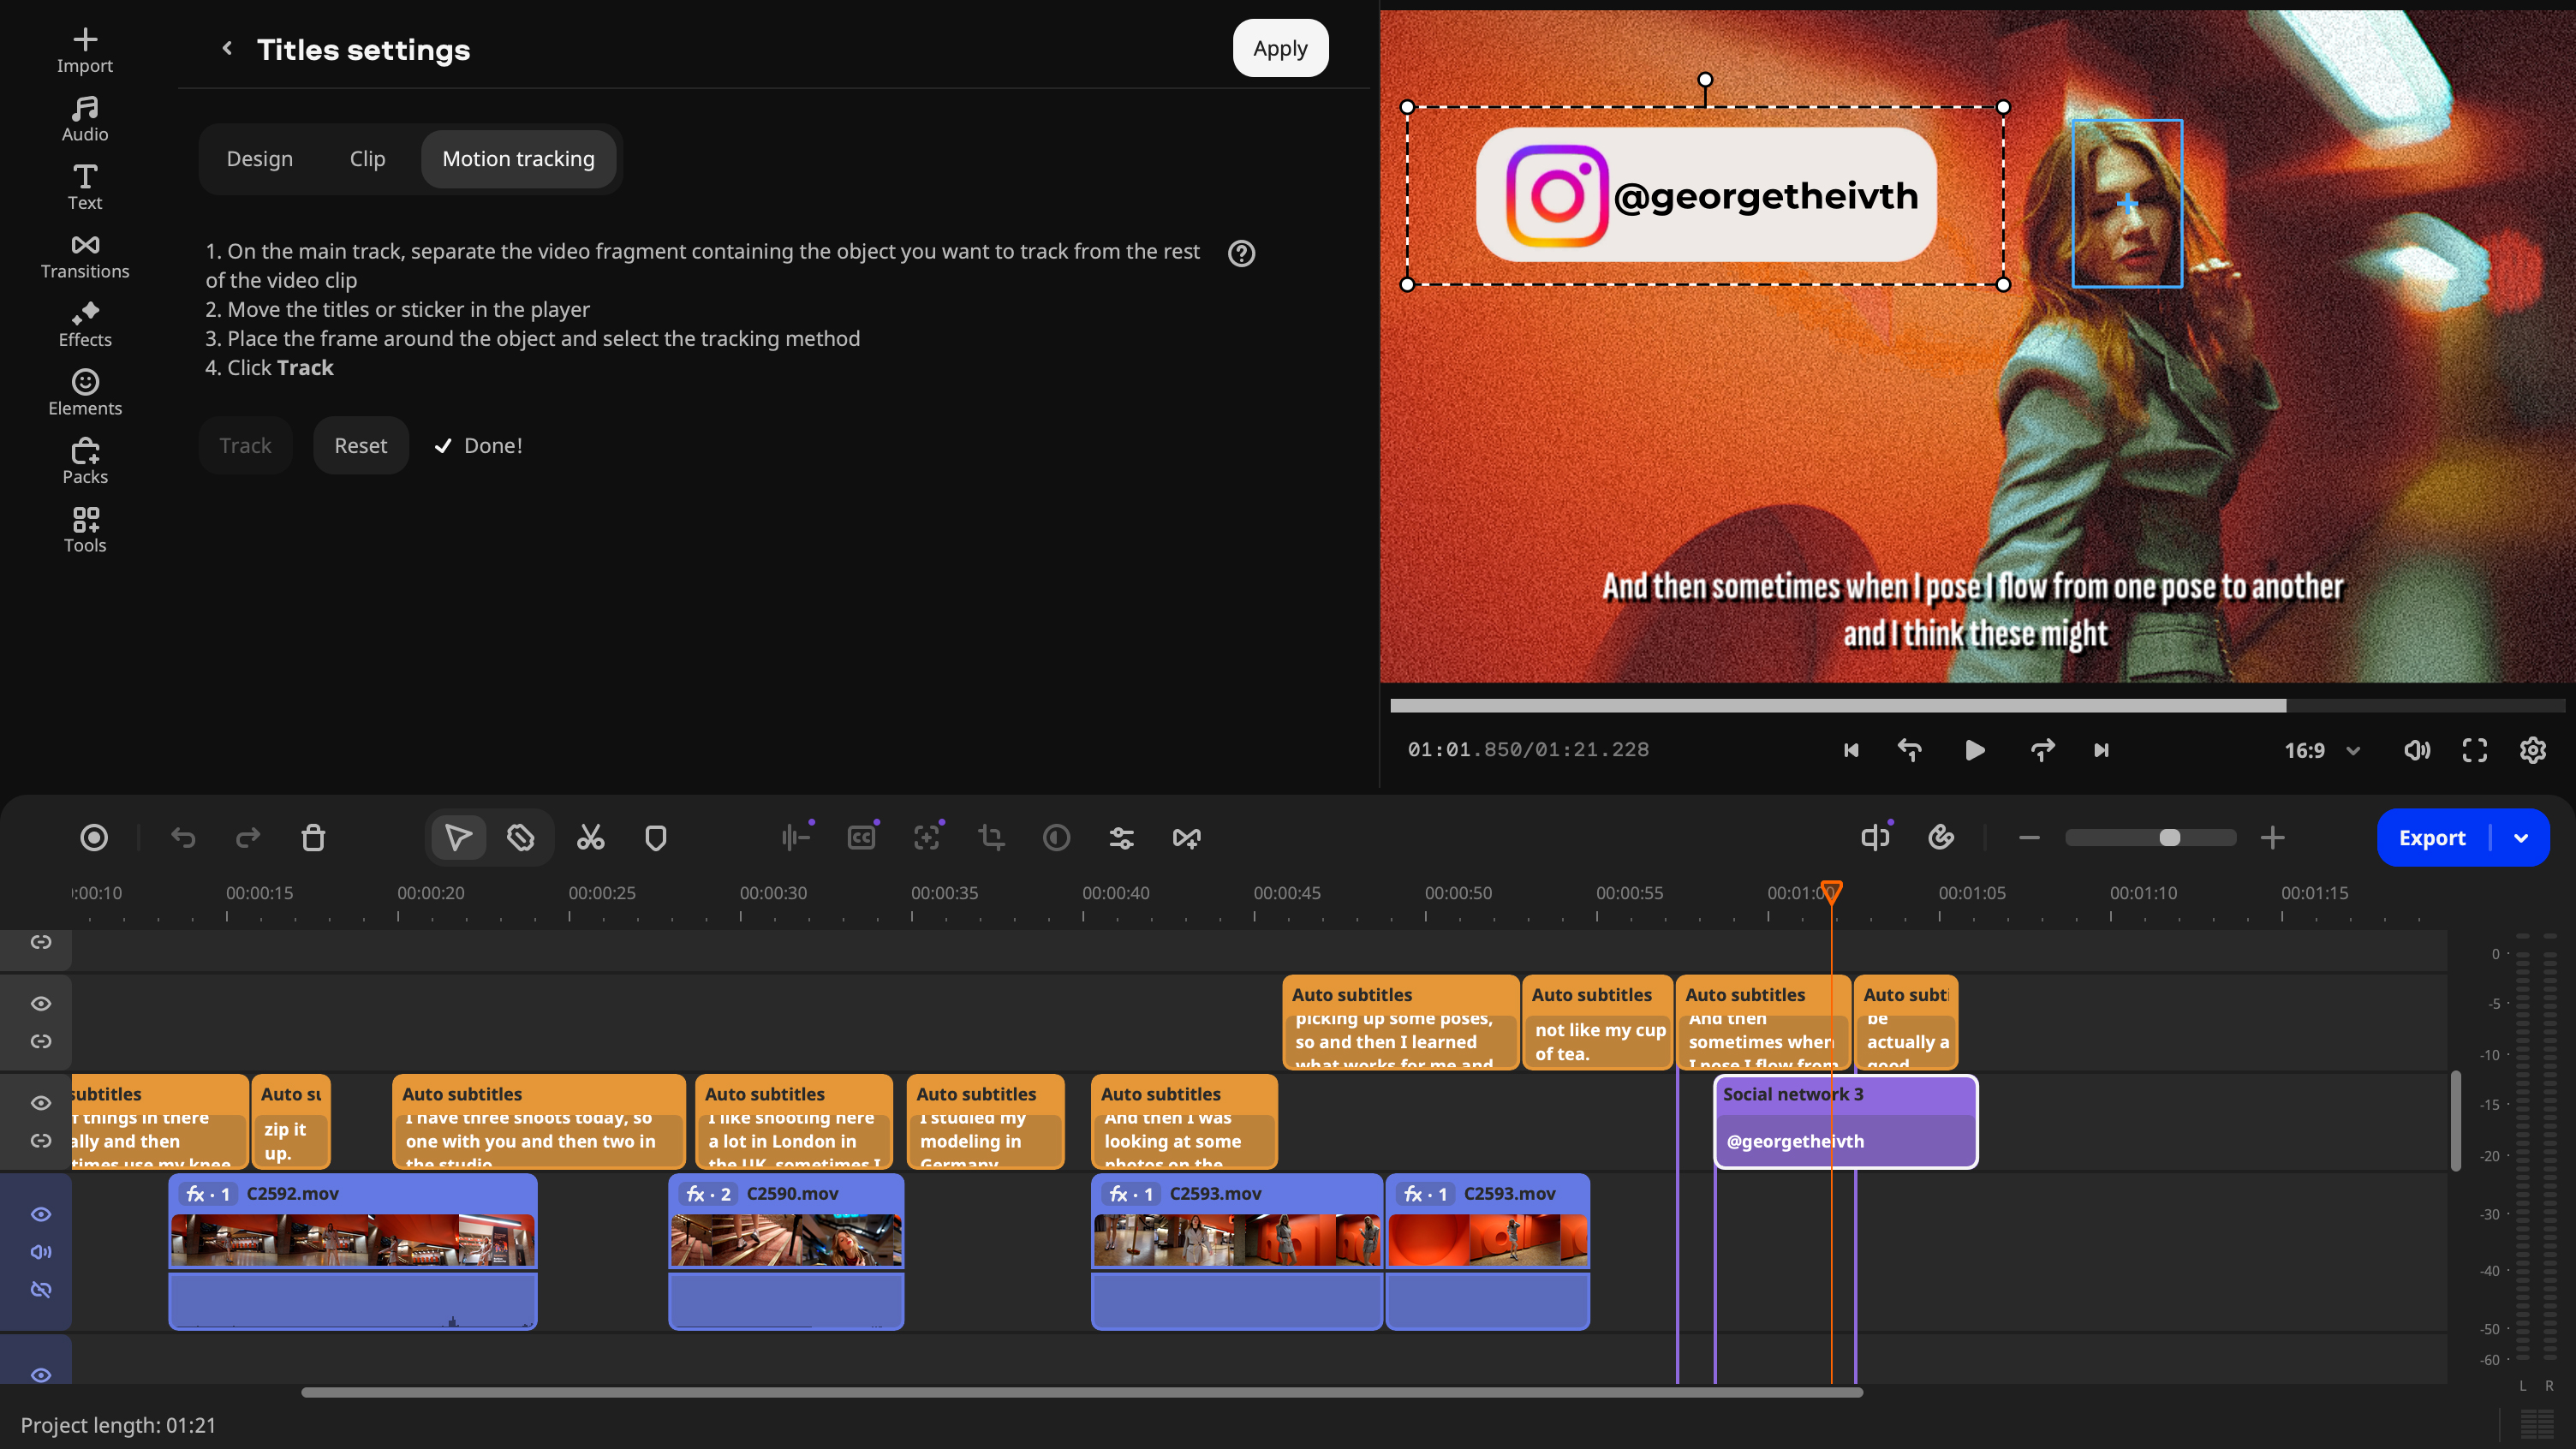Open the 16:9 aspect ratio dropdown
This screenshot has width=2576, height=1449.
(2322, 750)
